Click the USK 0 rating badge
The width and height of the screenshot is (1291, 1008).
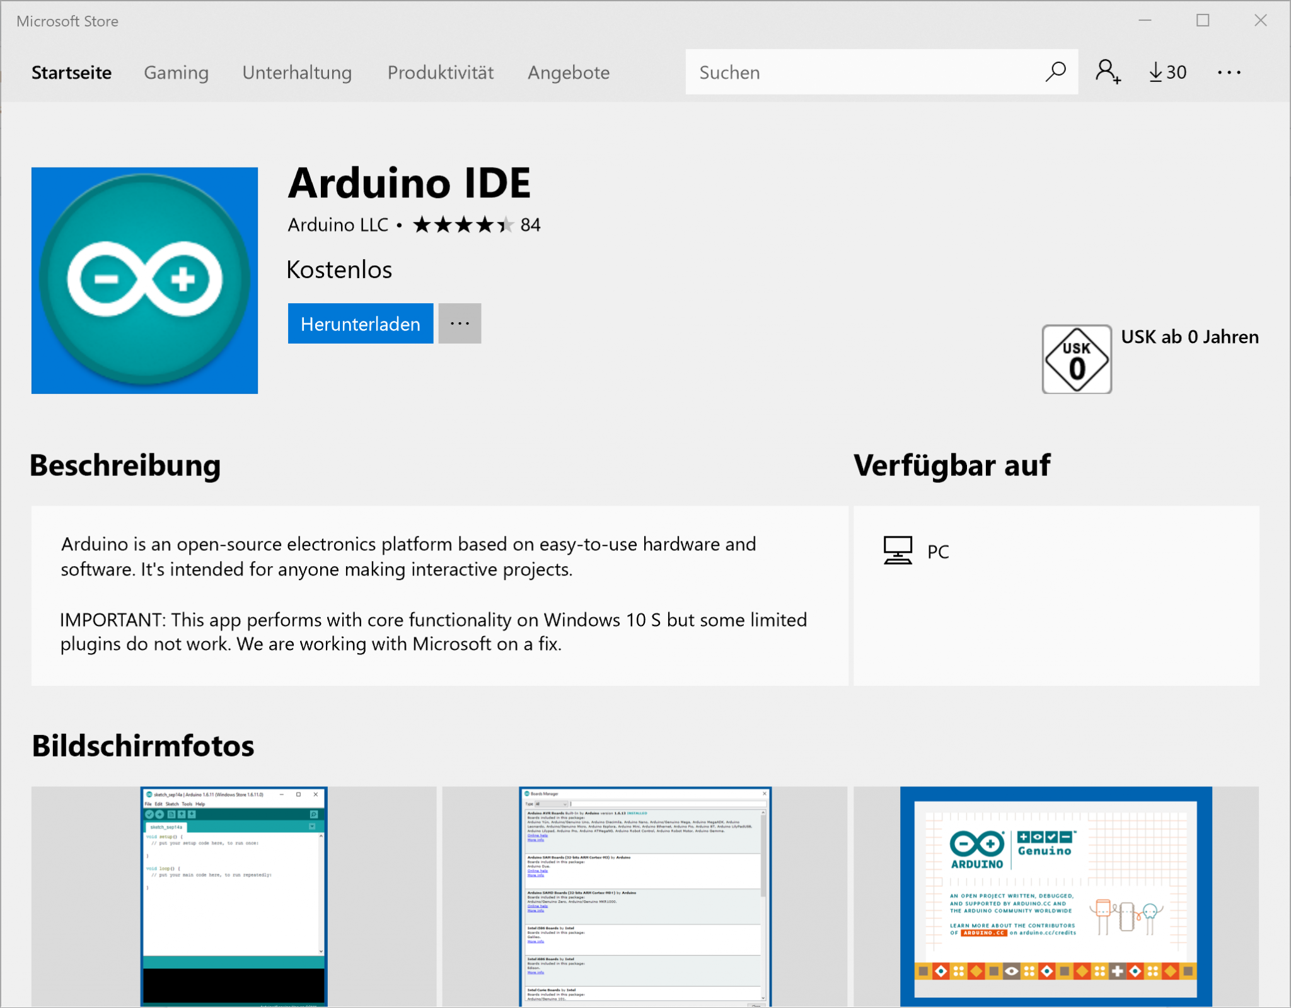(x=1076, y=359)
